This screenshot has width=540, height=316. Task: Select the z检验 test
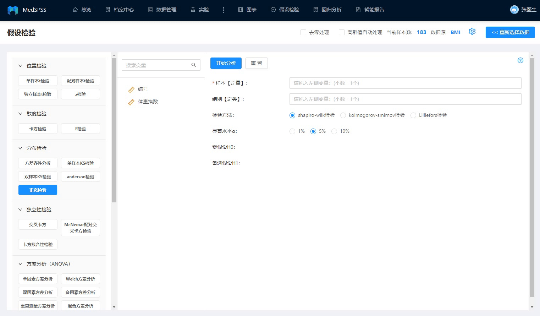81,94
